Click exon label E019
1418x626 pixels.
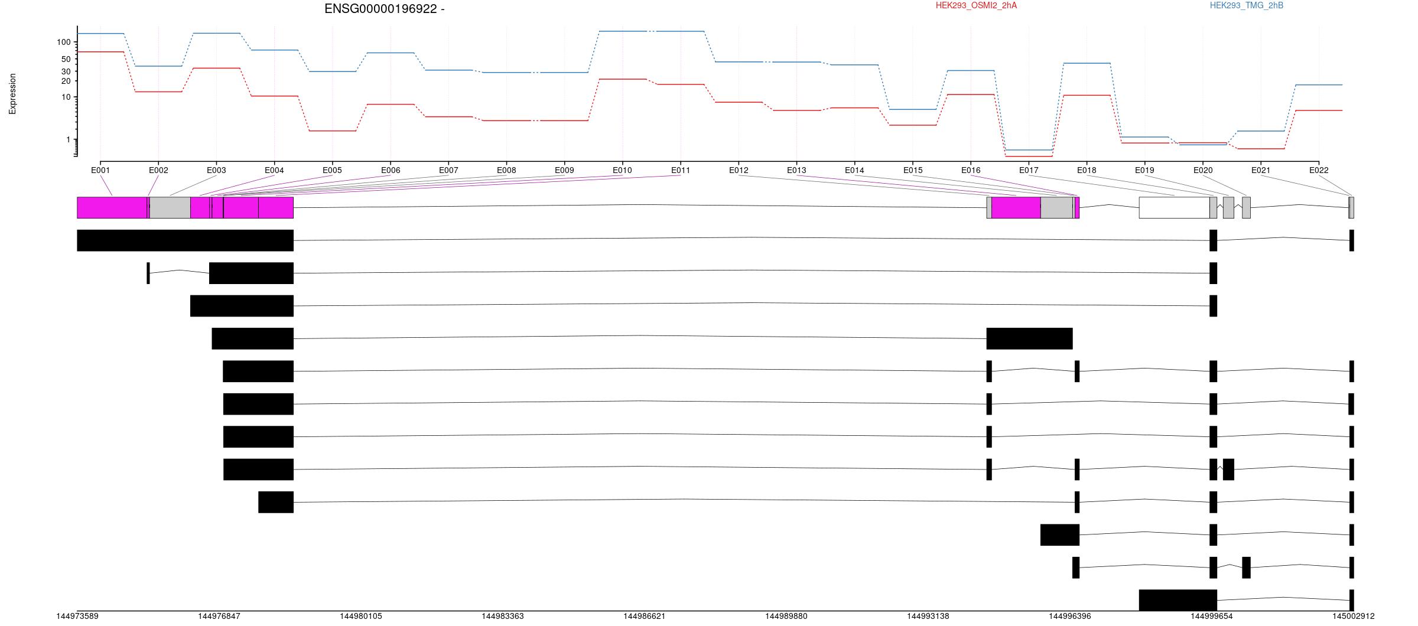[x=1144, y=170]
